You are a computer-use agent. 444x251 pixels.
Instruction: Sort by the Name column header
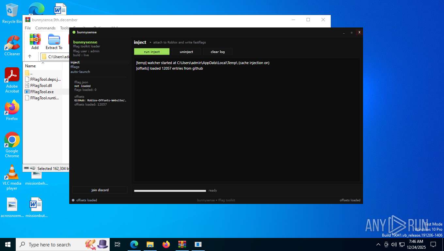point(30,66)
